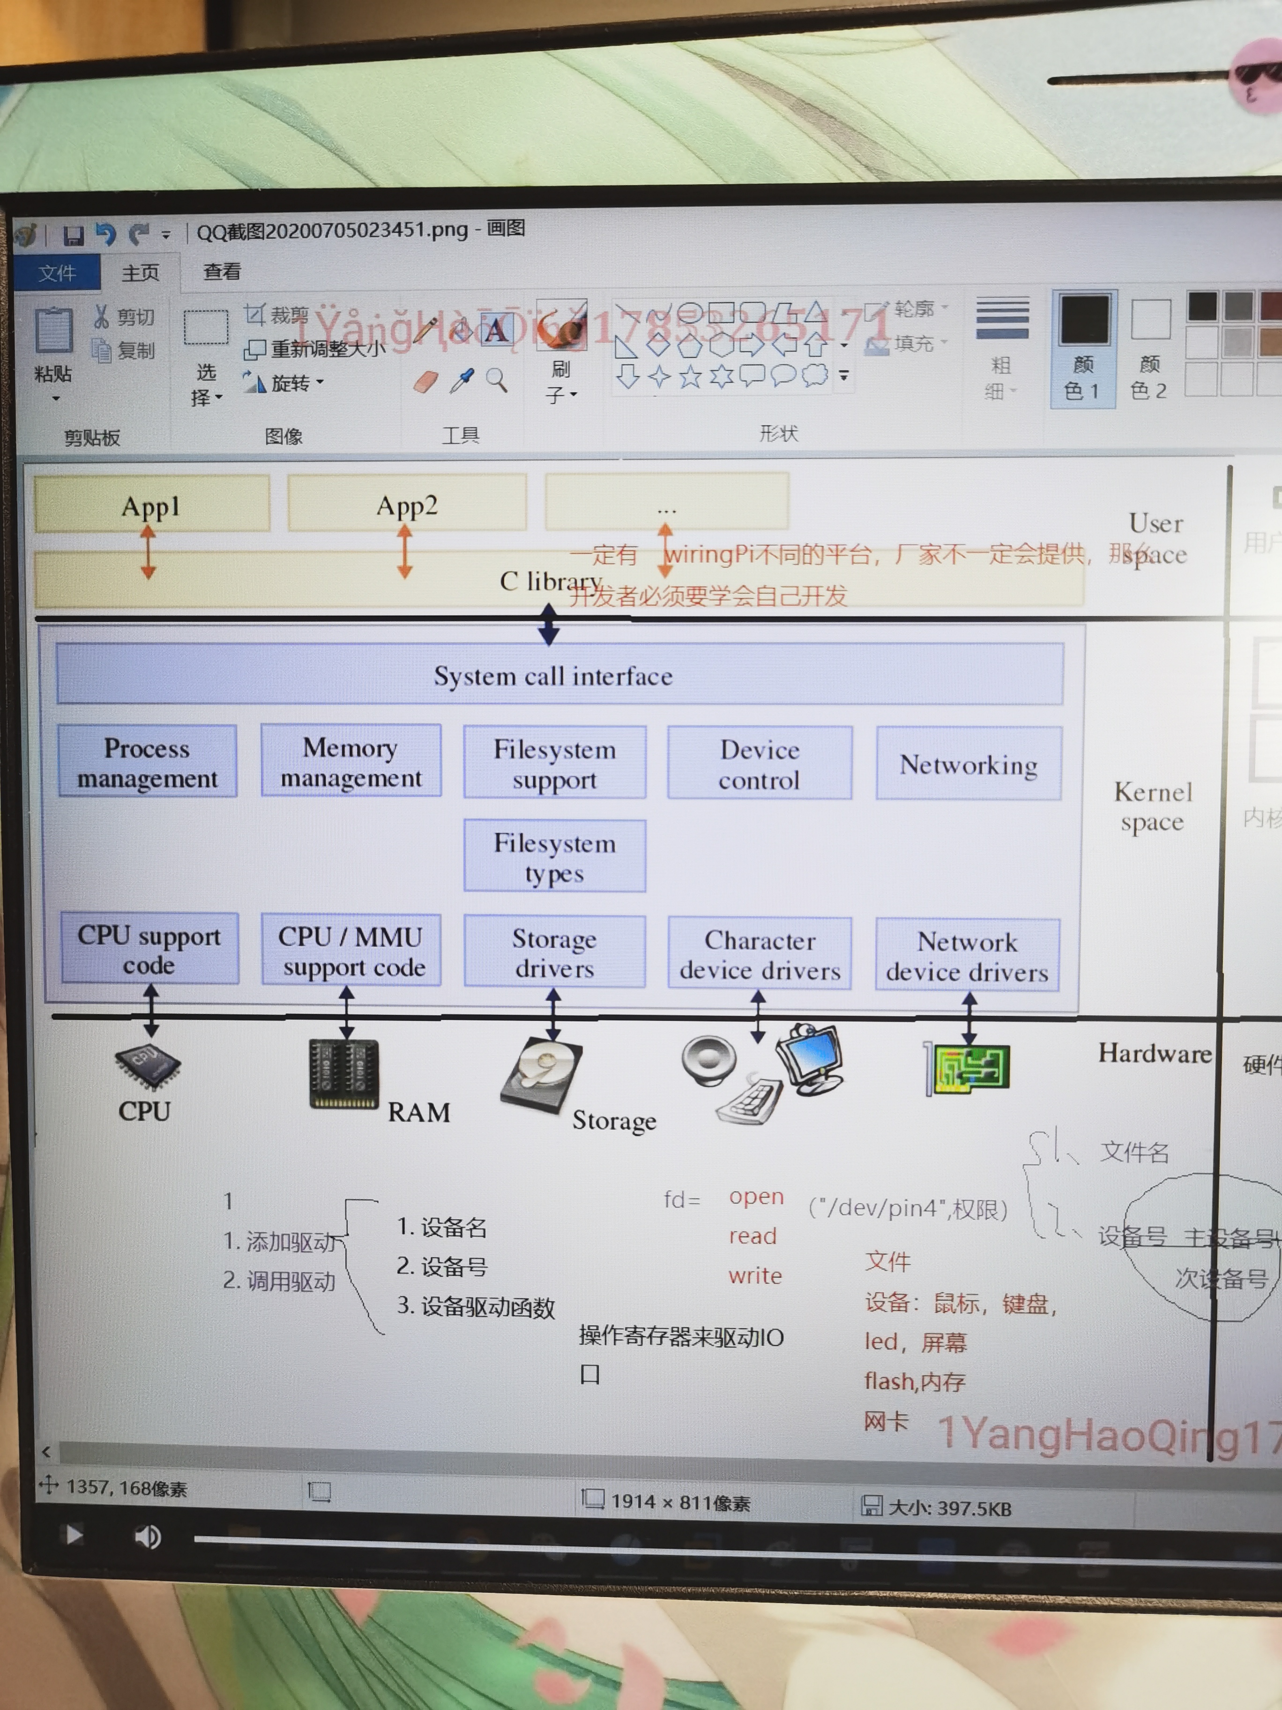Choose the four-point star shape
This screenshot has width=1282, height=1710.
pyautogui.click(x=659, y=377)
